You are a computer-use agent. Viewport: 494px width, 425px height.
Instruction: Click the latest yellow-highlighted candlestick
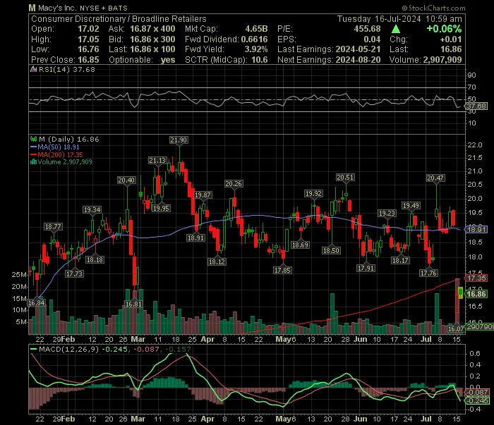(461, 293)
